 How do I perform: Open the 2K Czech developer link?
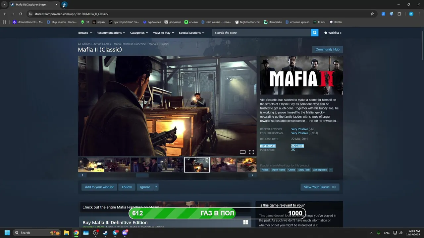pyautogui.click(x=297, y=146)
